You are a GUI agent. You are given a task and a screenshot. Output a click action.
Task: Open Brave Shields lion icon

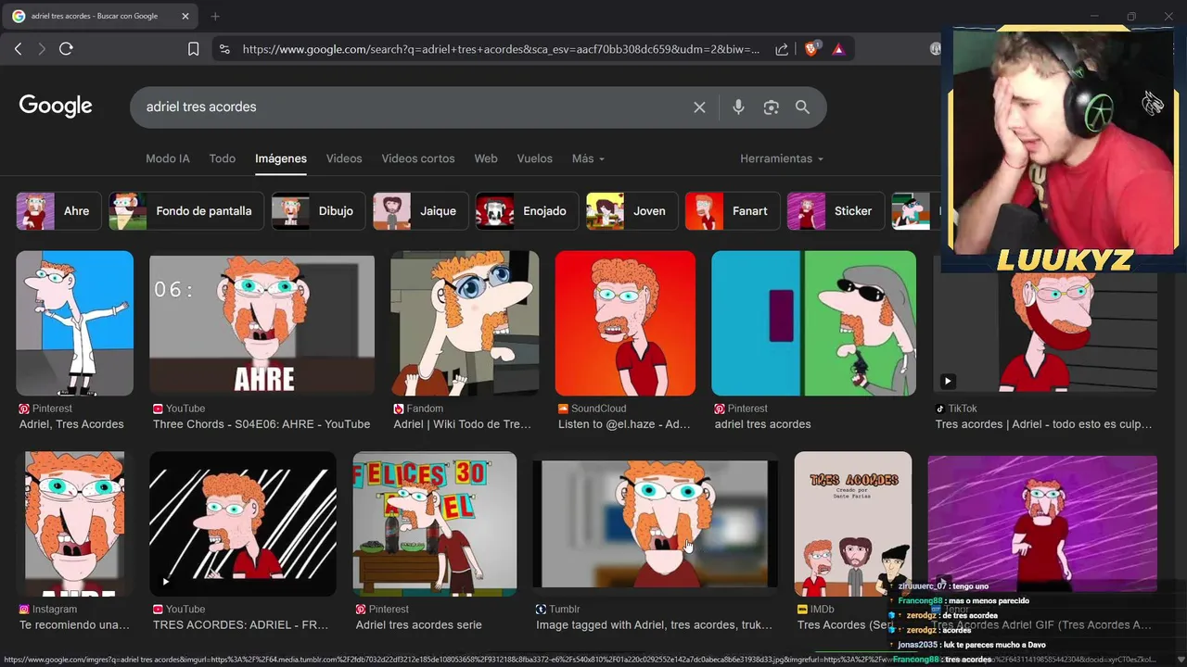811,49
